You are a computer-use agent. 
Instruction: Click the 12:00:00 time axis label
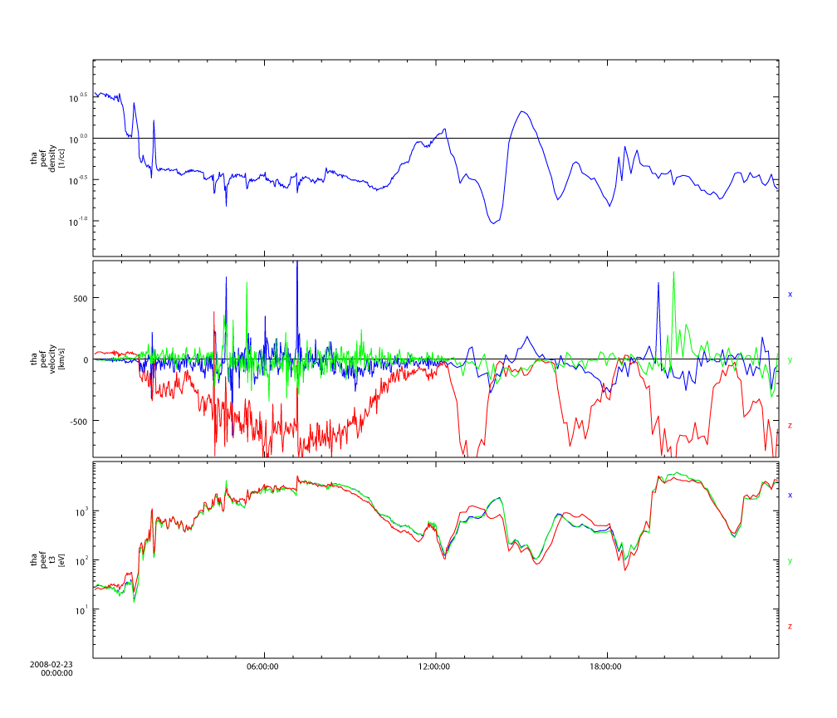click(435, 666)
